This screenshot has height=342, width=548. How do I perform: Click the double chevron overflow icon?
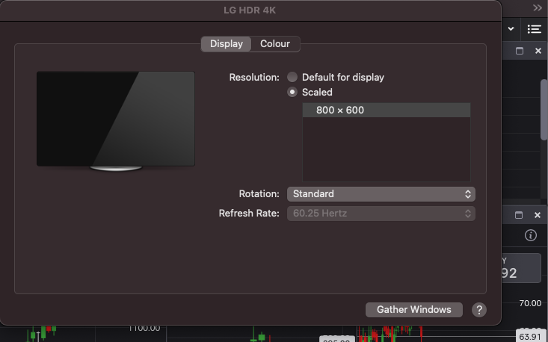[x=538, y=7]
